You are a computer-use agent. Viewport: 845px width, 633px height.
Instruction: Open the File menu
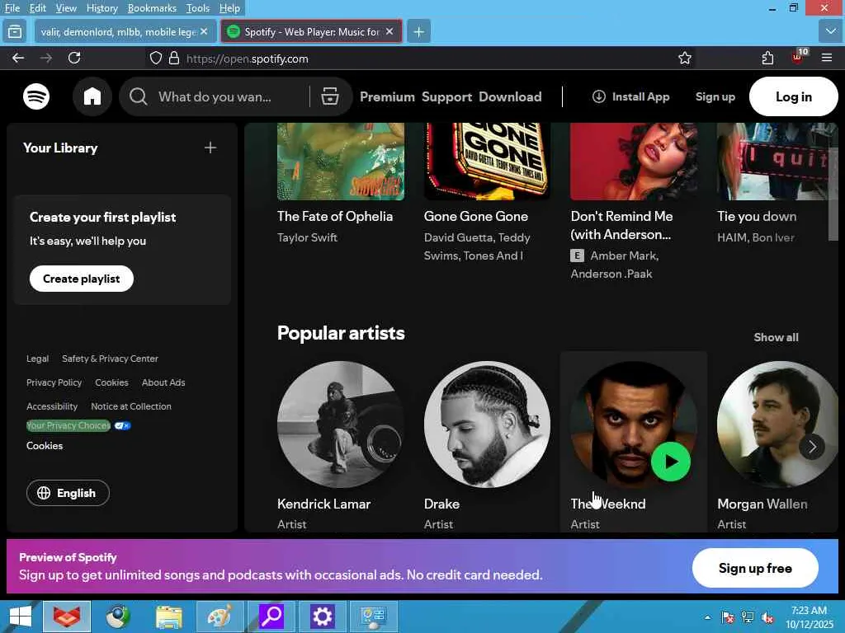point(12,8)
